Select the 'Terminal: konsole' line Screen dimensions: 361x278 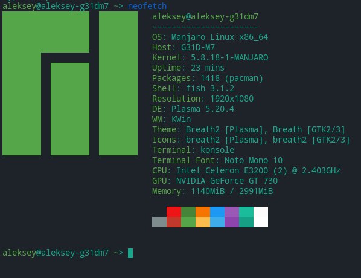click(193, 150)
